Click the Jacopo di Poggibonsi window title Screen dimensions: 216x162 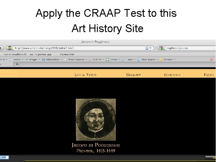[95, 42]
